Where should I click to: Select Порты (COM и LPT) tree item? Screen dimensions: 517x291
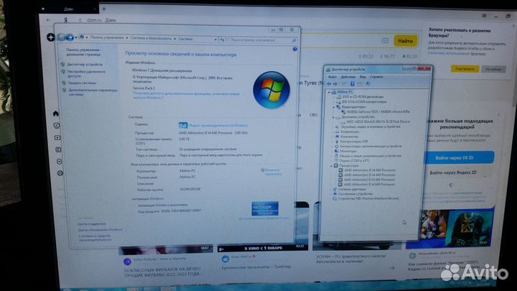click(354, 161)
